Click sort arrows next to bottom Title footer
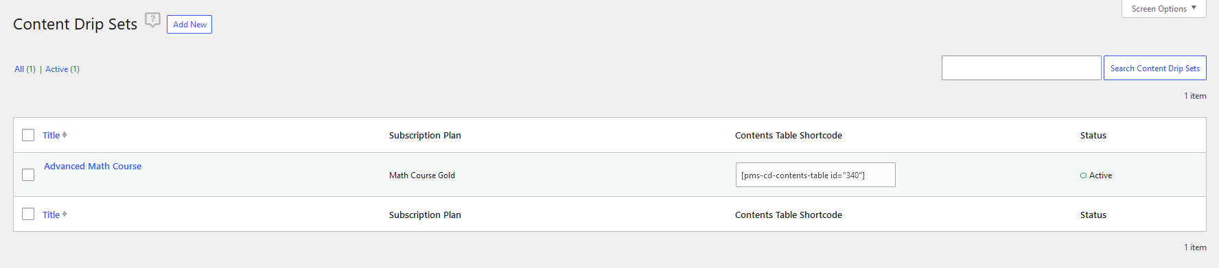The image size is (1219, 268). tap(65, 215)
